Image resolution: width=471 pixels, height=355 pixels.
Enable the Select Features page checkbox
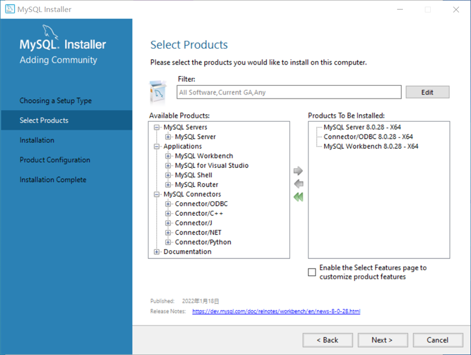click(312, 272)
